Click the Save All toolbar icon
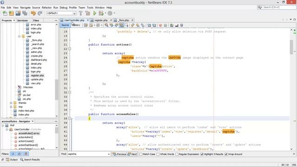 point(25,13)
